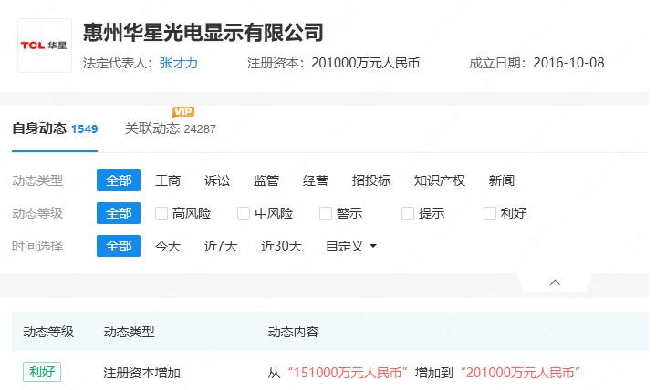The image size is (656, 390).
Task: Click the 成立日期 2016-10-08 value
Action: (x=568, y=63)
